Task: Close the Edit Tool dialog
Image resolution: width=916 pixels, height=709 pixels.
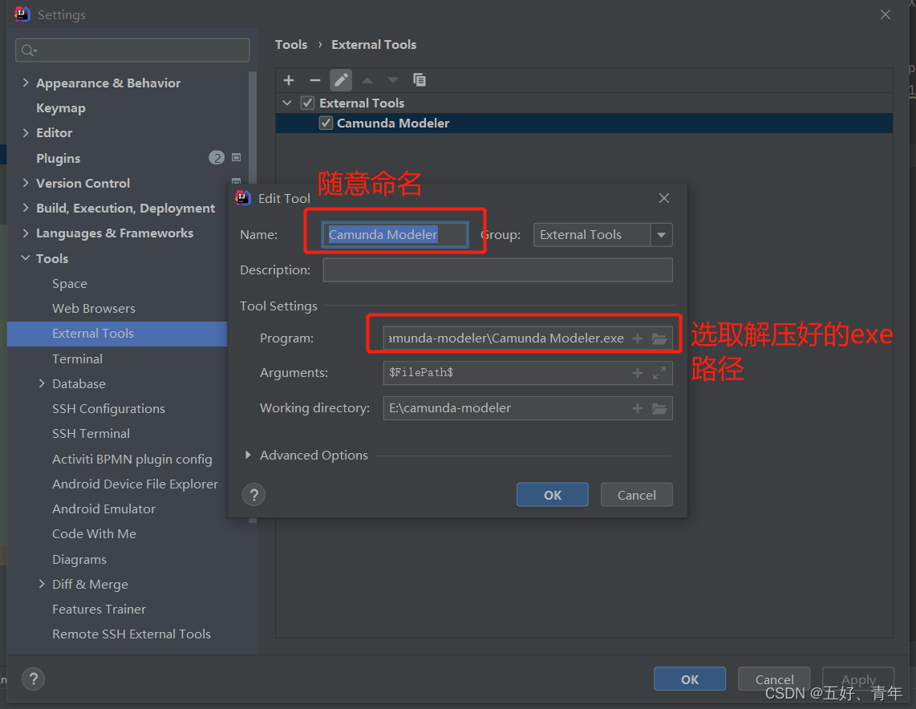Action: (x=664, y=199)
